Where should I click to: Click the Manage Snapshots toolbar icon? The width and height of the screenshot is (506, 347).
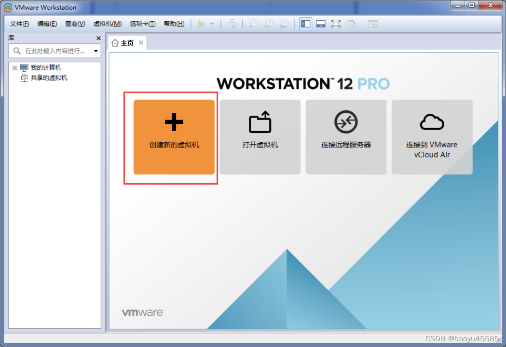[284, 24]
